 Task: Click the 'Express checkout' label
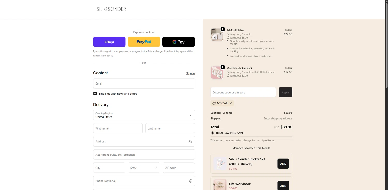(144, 32)
